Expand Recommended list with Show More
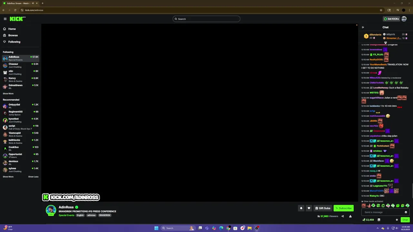This screenshot has width=413, height=232. [x=8, y=177]
